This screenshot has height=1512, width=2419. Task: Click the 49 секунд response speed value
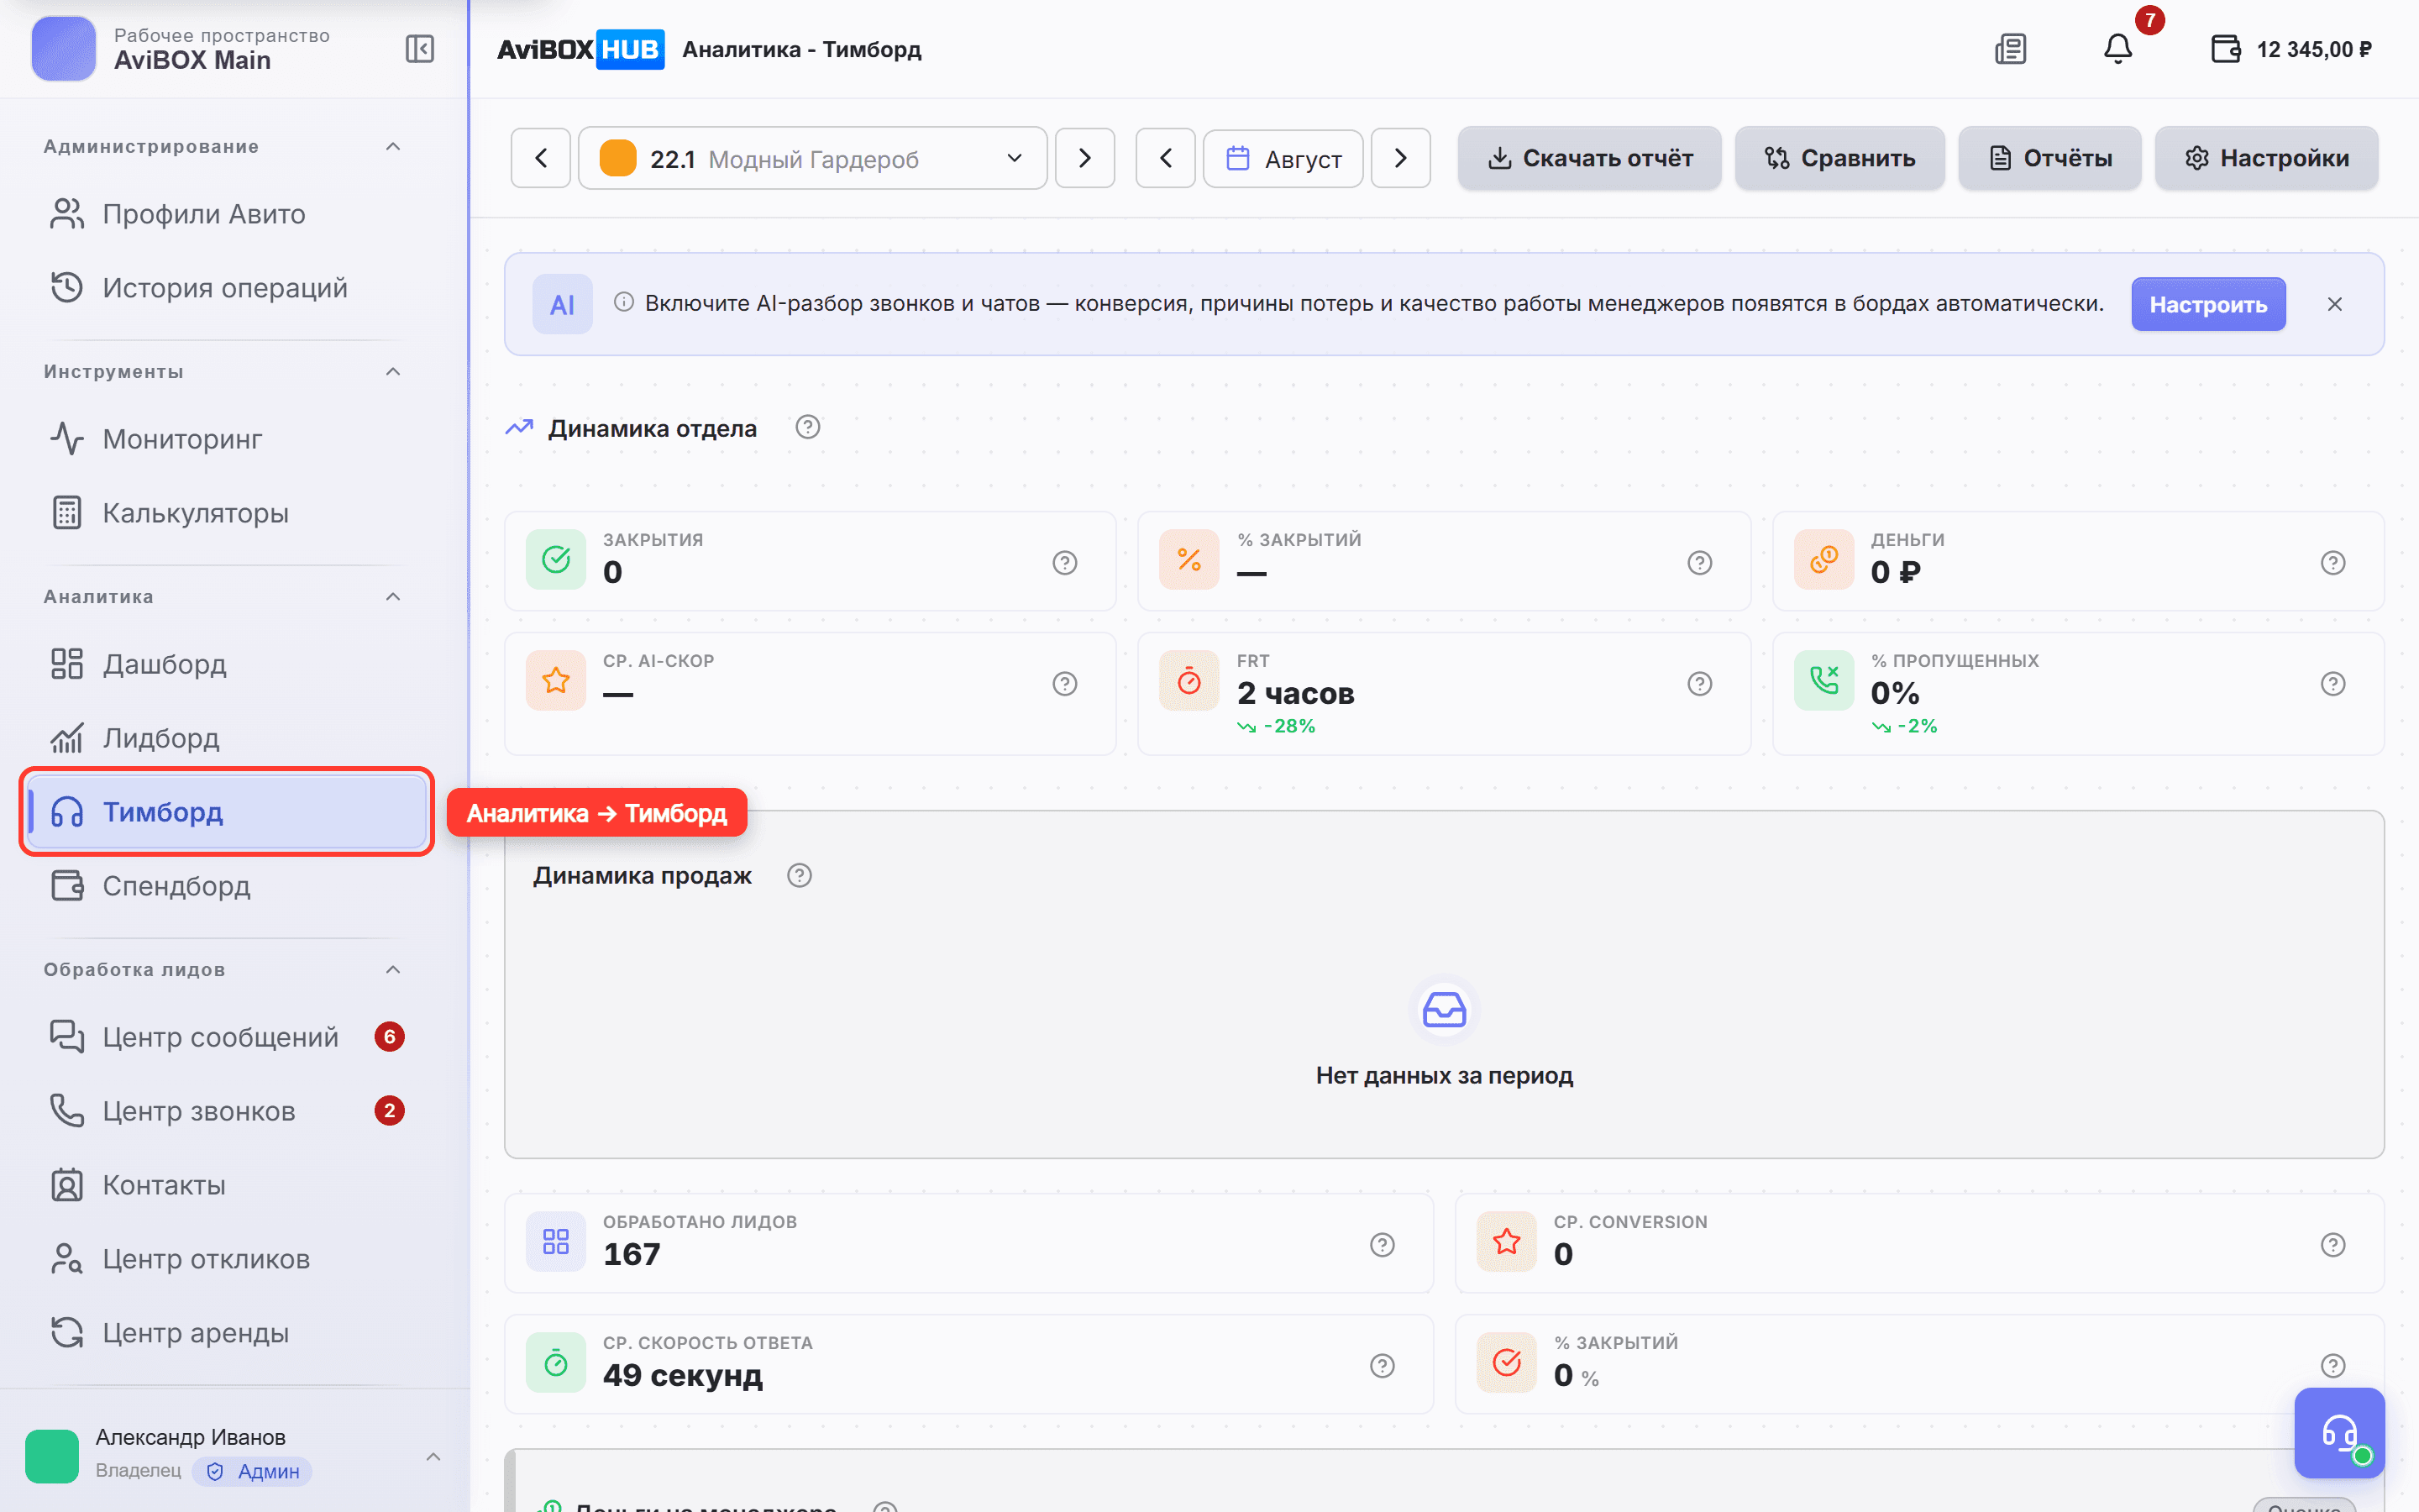click(x=683, y=1376)
